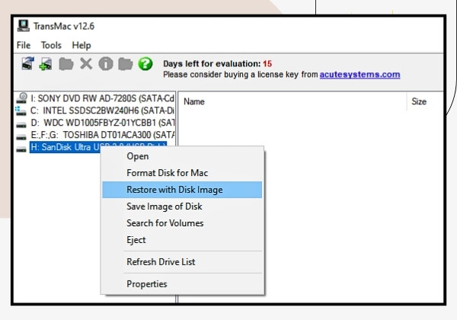This screenshot has height=320, width=457.
Task: Select the H: SanDisk Ultra USB drive
Action: point(98,147)
